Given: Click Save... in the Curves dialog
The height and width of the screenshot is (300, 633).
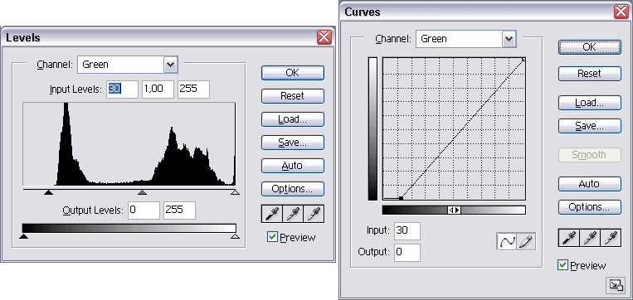Looking at the screenshot, I should click(x=590, y=126).
